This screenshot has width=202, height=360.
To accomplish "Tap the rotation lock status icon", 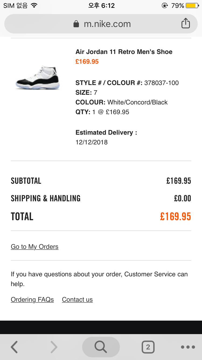I will coord(164,5).
